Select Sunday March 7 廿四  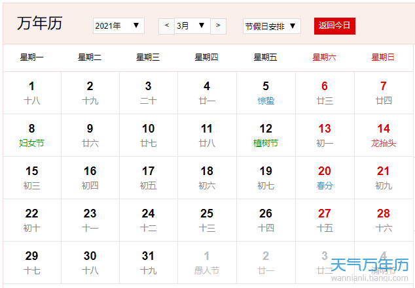tap(384, 93)
